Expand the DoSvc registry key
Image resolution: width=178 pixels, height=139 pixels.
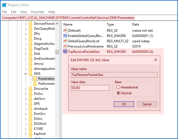point(26,94)
